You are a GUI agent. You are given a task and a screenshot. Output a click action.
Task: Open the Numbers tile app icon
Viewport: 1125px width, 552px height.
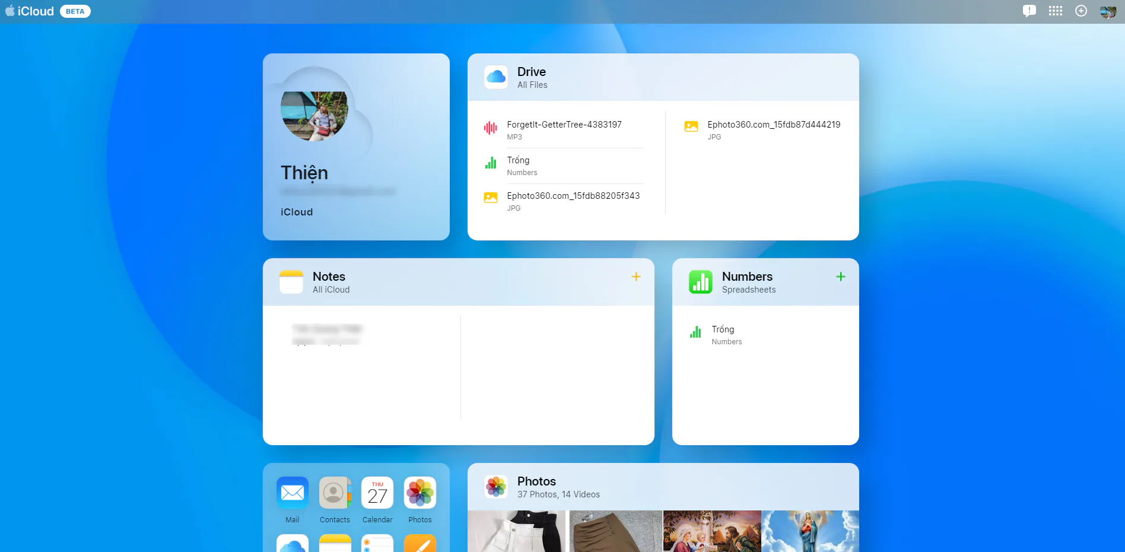coord(701,282)
